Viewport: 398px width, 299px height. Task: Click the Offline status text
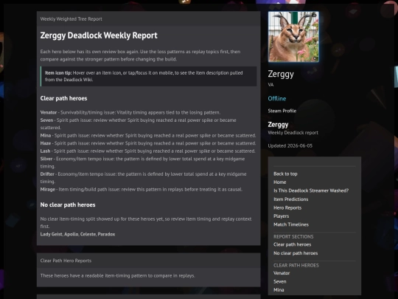point(277,99)
